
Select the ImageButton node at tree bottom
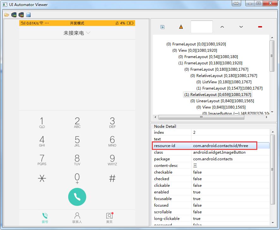[x=221, y=113]
